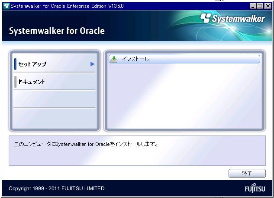Close the Systemwalker for Oracle window

[x=268, y=6]
